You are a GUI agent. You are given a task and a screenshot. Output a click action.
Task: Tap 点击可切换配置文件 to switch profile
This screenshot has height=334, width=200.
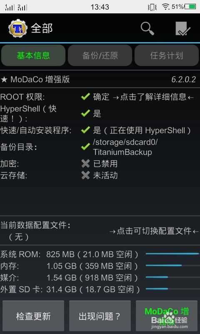click(x=154, y=231)
